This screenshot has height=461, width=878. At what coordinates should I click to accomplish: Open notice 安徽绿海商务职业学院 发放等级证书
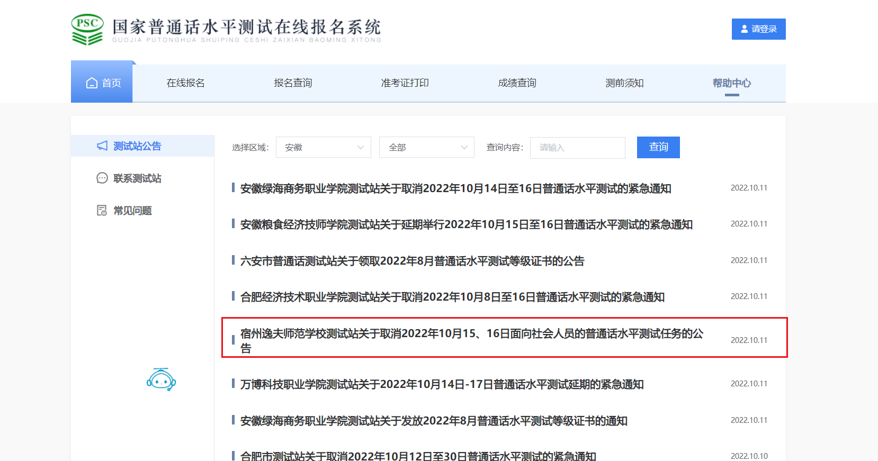point(434,421)
